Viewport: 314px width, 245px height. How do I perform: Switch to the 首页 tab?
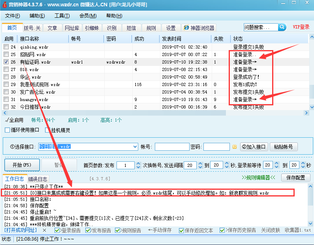coord(12,28)
